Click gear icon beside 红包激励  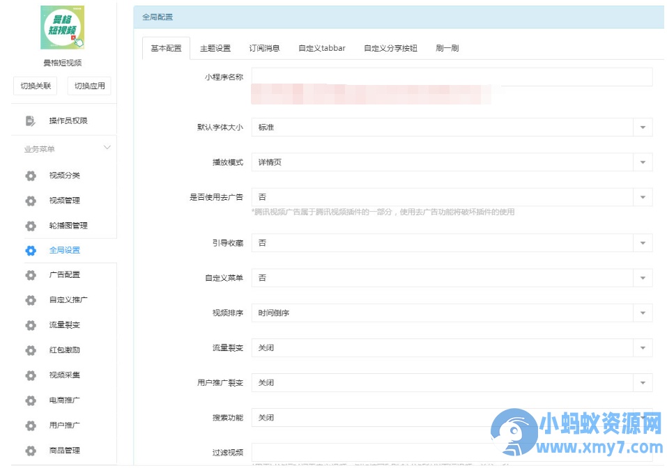31,350
